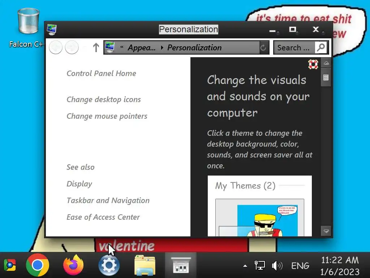This screenshot has height=278, width=370.
Task: Open the Display link
Action: (79, 184)
